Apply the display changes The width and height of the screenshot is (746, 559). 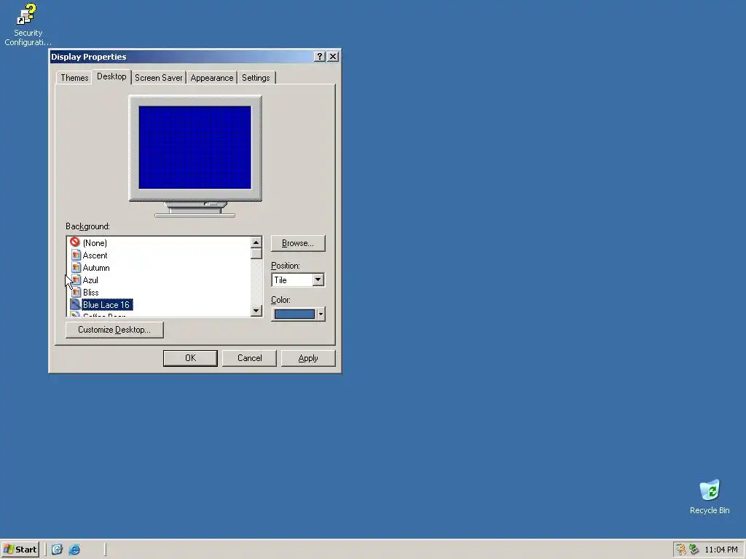coord(308,358)
